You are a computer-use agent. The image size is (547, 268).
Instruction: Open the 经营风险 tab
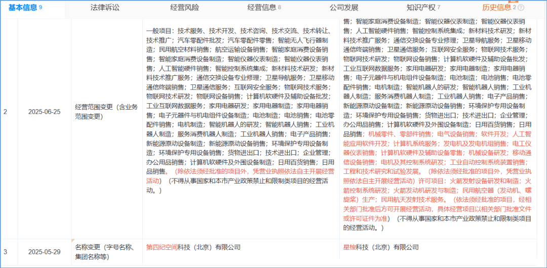tap(184, 8)
